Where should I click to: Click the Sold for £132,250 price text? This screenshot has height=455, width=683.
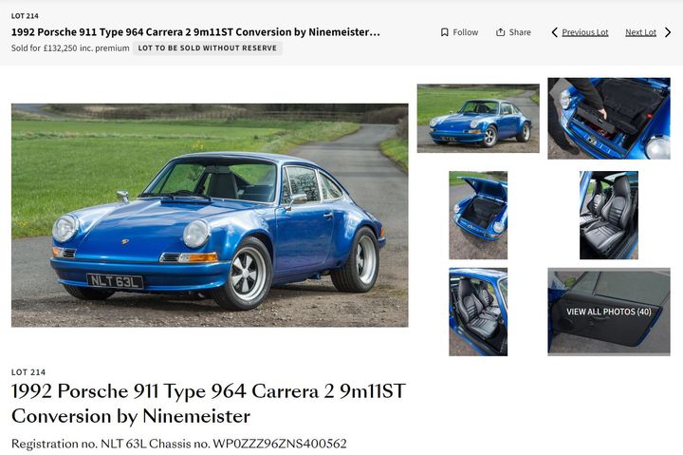[x=70, y=48]
